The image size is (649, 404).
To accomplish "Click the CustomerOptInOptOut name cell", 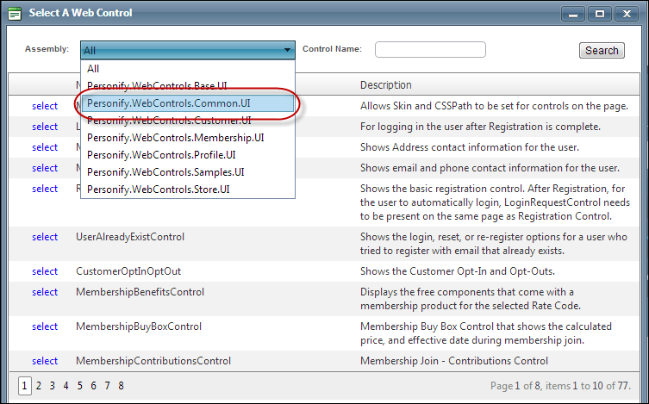I will pyautogui.click(x=128, y=271).
